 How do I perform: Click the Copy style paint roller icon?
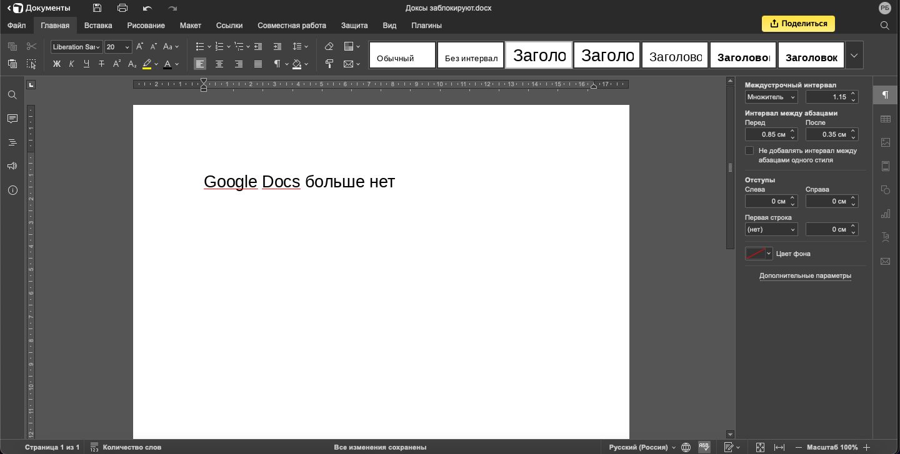329,64
